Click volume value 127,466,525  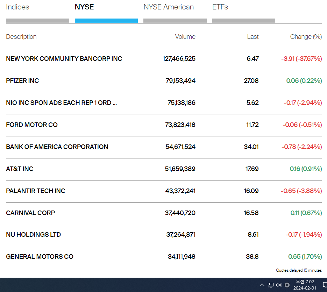tap(179, 59)
